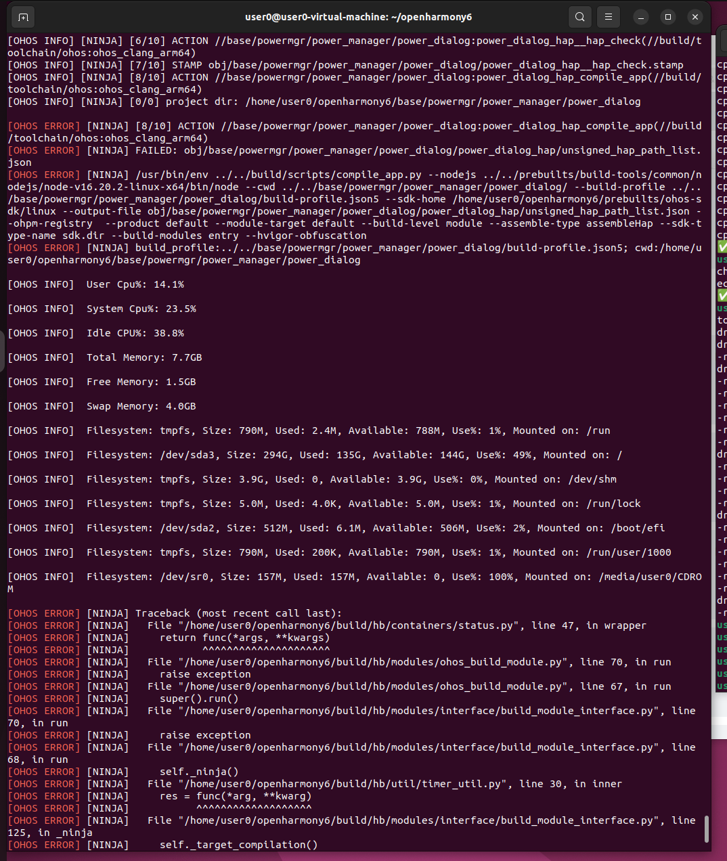Image resolution: width=727 pixels, height=861 pixels.
Task: Click the 'Idle CPU%: 38.8%' line
Action: [x=96, y=333]
